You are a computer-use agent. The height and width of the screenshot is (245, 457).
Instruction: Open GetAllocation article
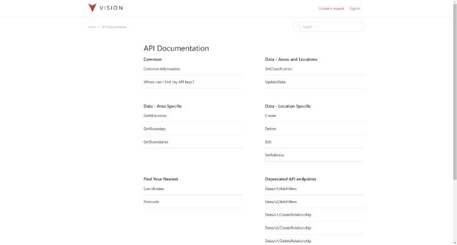click(155, 116)
